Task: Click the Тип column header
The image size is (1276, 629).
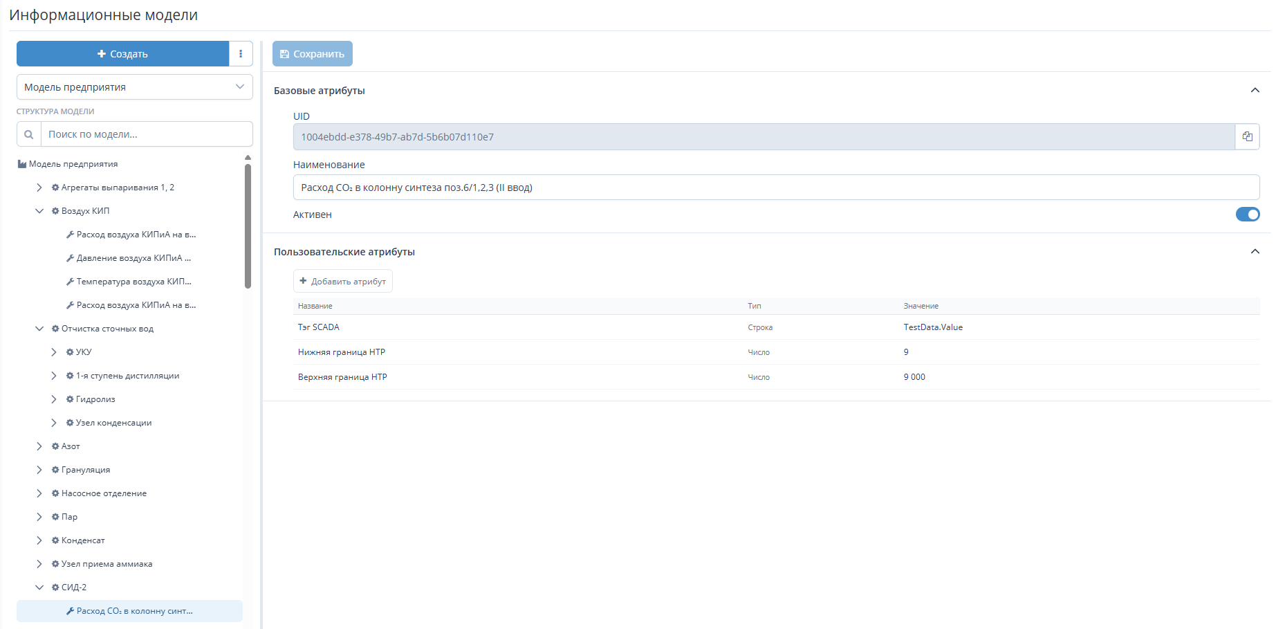Action: 755,306
